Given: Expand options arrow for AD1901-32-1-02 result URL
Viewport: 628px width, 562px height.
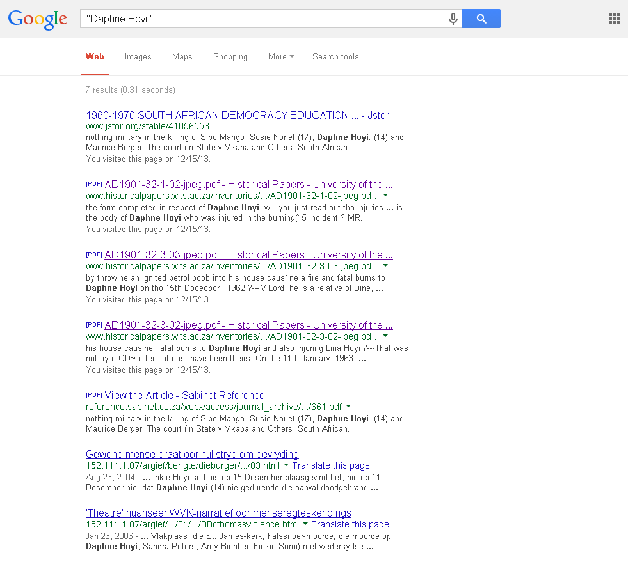Looking at the screenshot, I should pyautogui.click(x=385, y=196).
